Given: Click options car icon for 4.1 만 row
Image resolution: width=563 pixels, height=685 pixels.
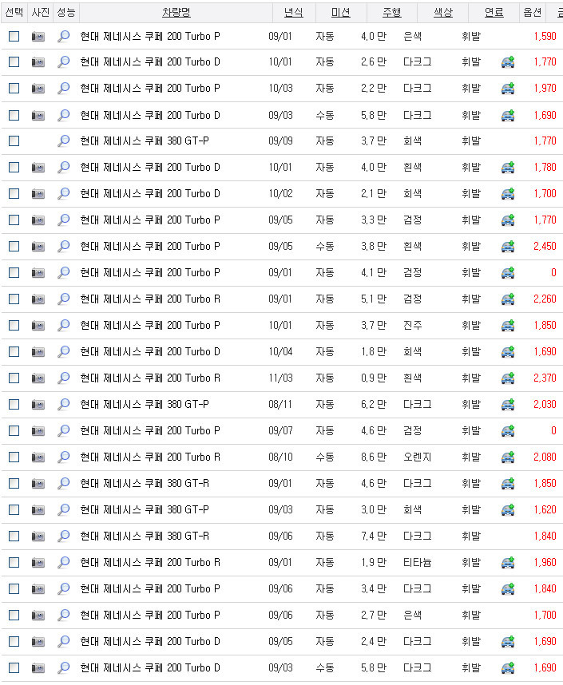Looking at the screenshot, I should coord(508,273).
